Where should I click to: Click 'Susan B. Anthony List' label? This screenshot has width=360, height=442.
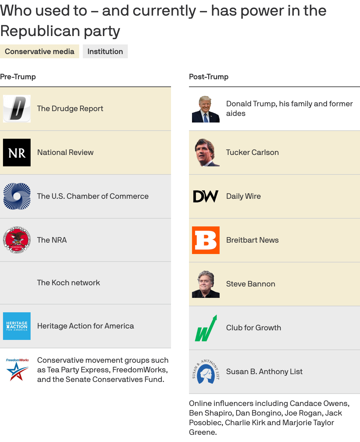pos(264,372)
